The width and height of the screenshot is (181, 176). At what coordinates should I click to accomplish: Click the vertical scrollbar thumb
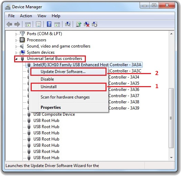(x=171, y=118)
